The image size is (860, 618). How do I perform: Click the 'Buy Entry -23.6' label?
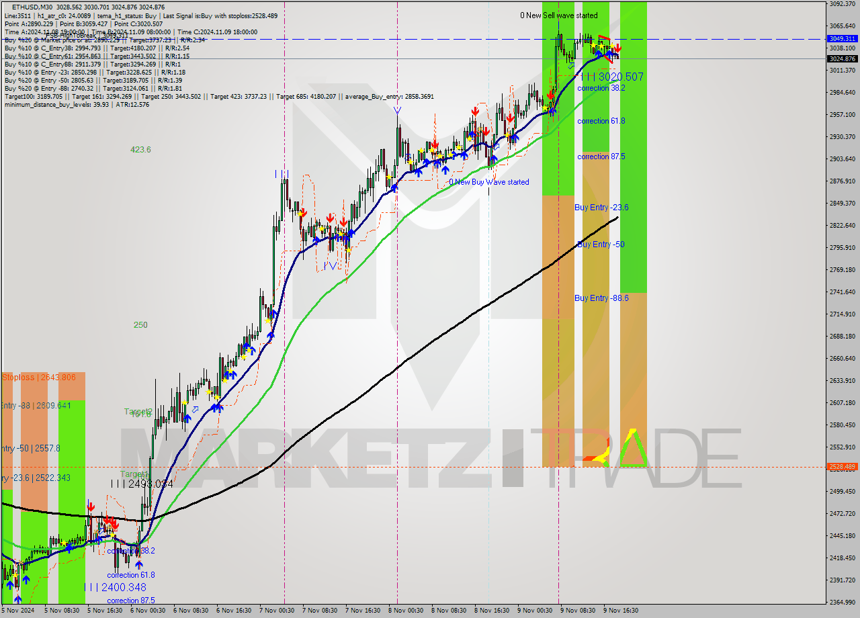601,208
